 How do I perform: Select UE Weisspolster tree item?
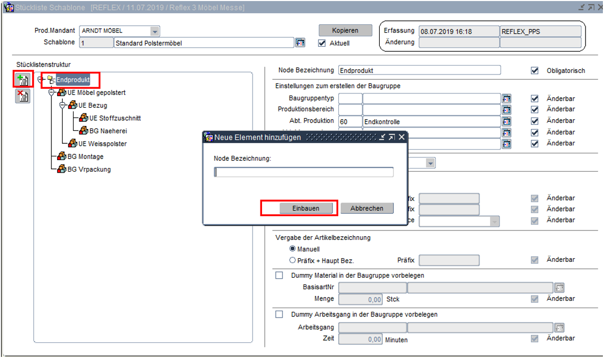tap(102, 144)
